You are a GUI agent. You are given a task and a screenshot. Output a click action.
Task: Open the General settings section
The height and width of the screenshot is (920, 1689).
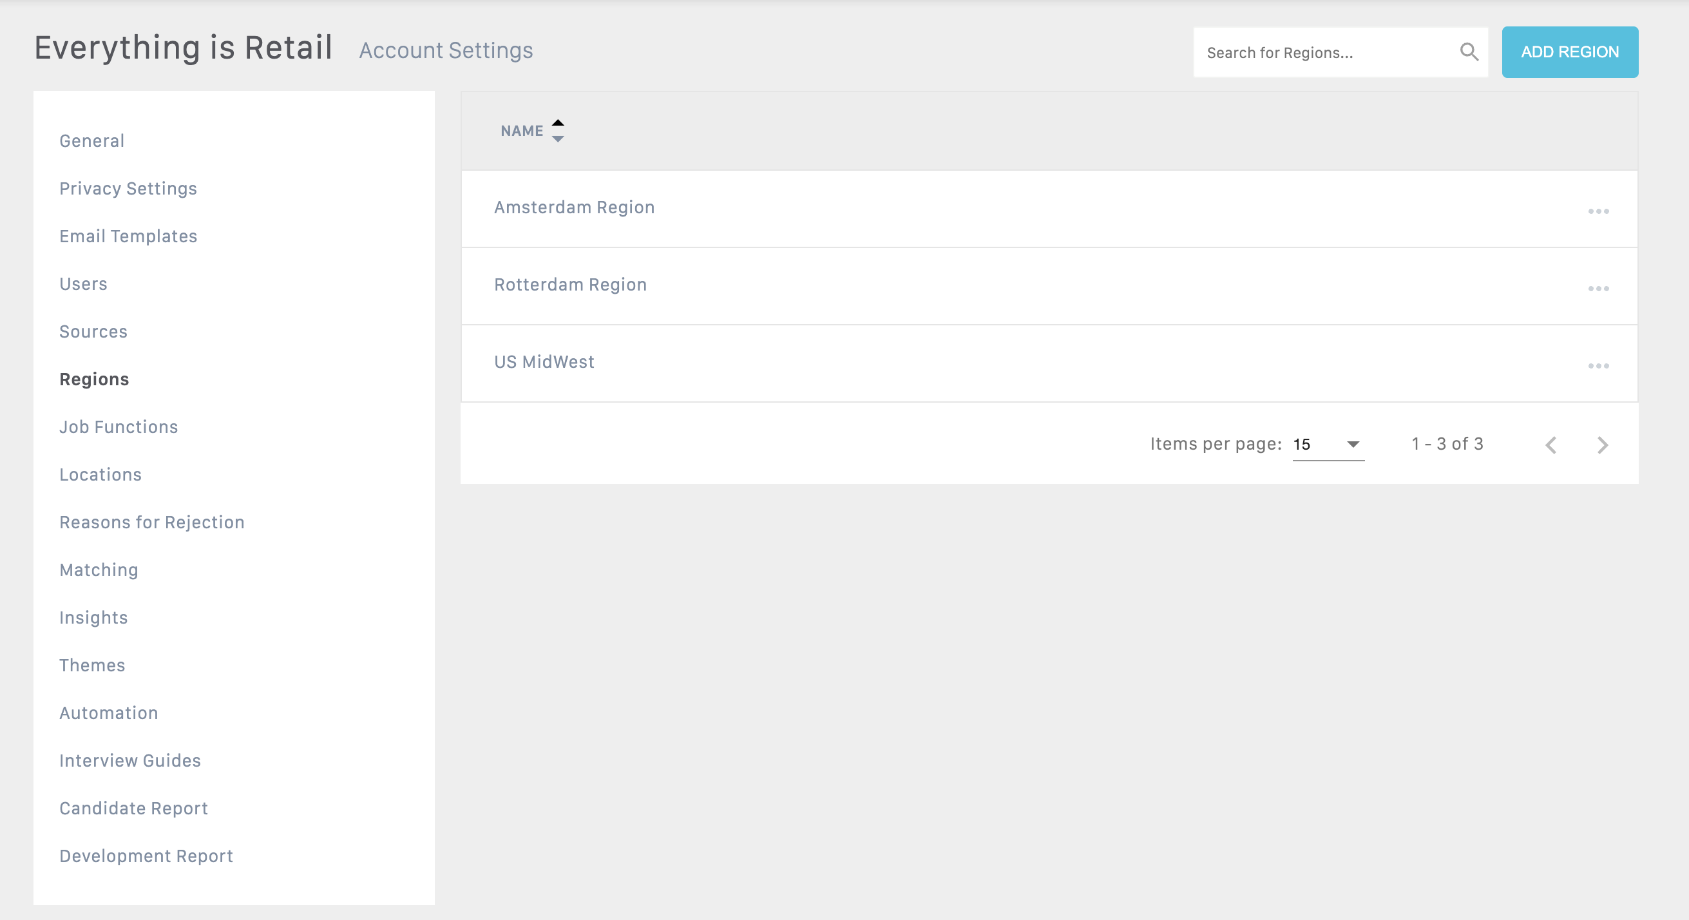91,141
